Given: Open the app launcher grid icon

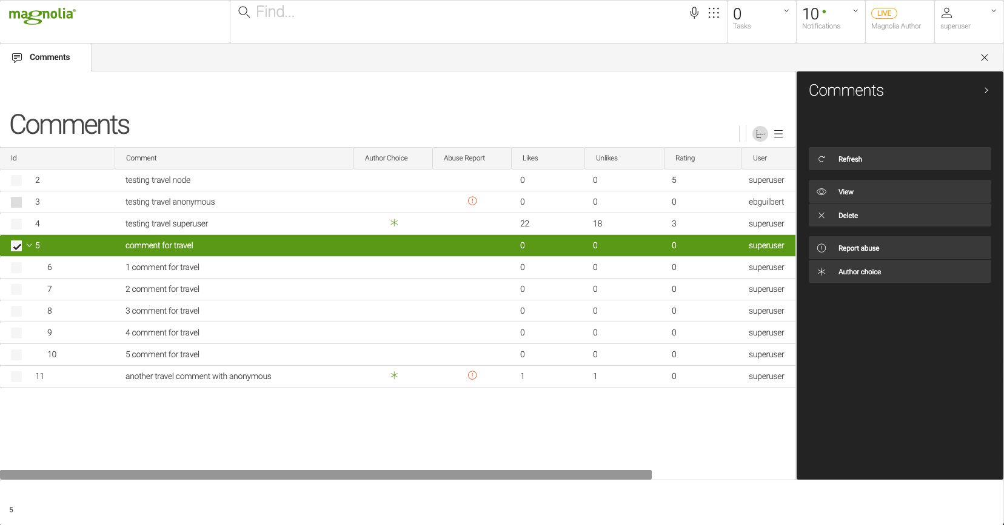Looking at the screenshot, I should tap(714, 13).
